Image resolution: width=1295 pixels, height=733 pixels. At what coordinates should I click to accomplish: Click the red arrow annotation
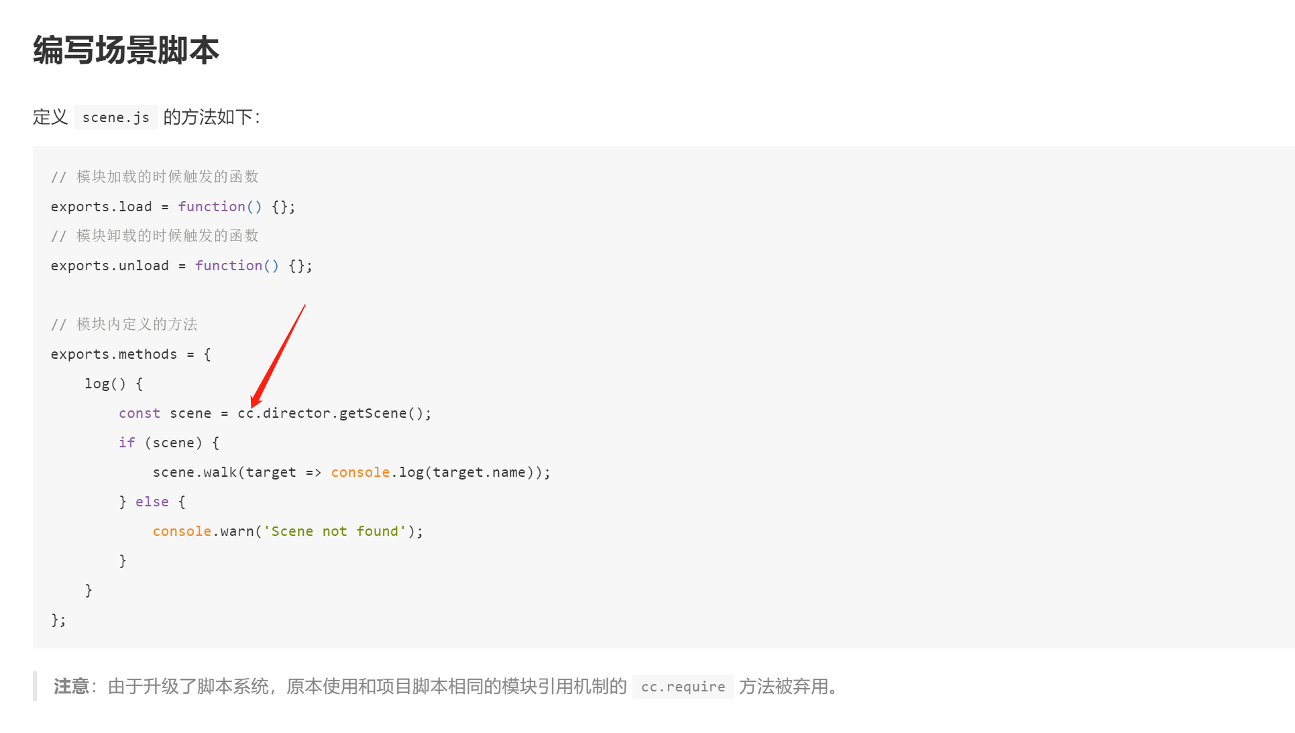(278, 356)
